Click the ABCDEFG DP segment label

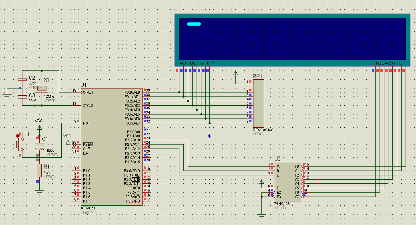pyautogui.click(x=197, y=63)
